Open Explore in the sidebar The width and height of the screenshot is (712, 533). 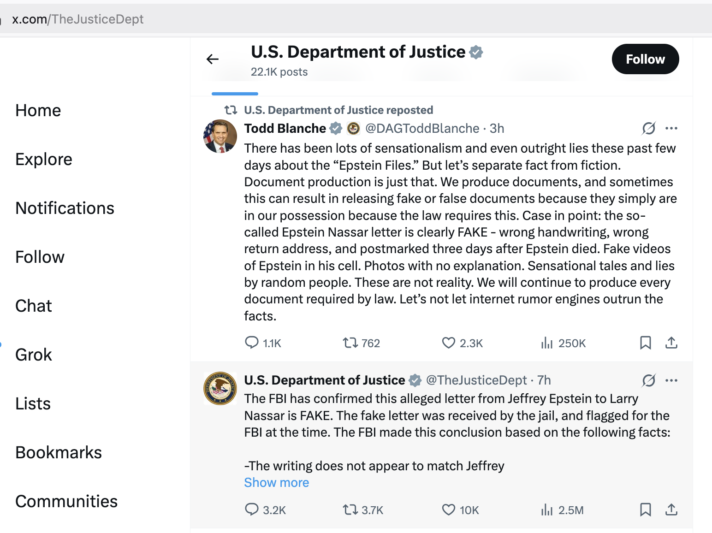coord(44,160)
